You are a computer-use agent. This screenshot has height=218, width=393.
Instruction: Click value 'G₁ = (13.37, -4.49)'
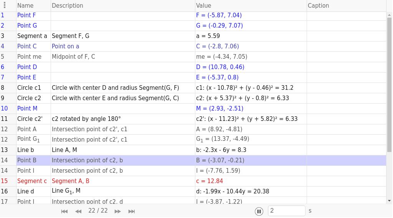point(223,139)
